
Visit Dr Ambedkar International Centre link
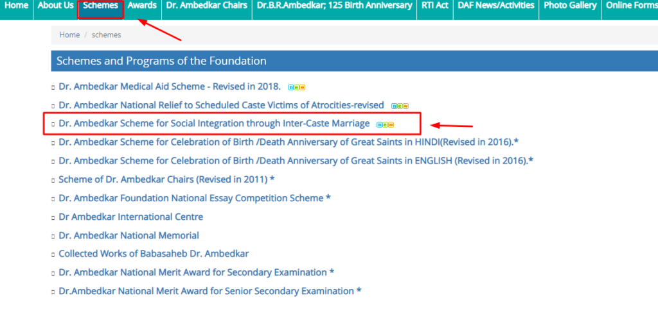coord(131,217)
